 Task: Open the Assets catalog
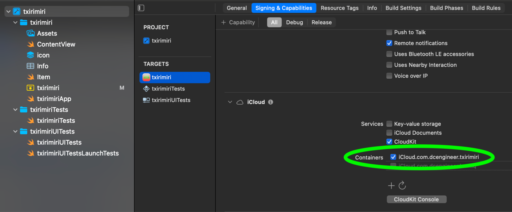click(47, 33)
